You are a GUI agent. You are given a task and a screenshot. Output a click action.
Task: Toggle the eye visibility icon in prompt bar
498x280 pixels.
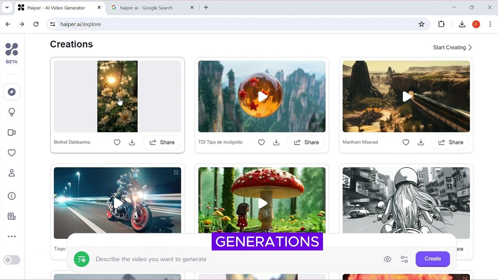click(x=388, y=259)
